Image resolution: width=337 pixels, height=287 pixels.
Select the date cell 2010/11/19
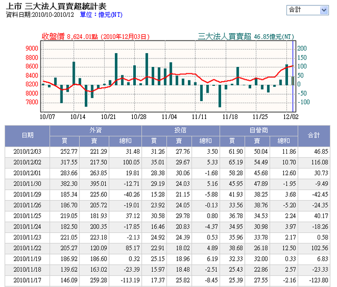point(27,259)
